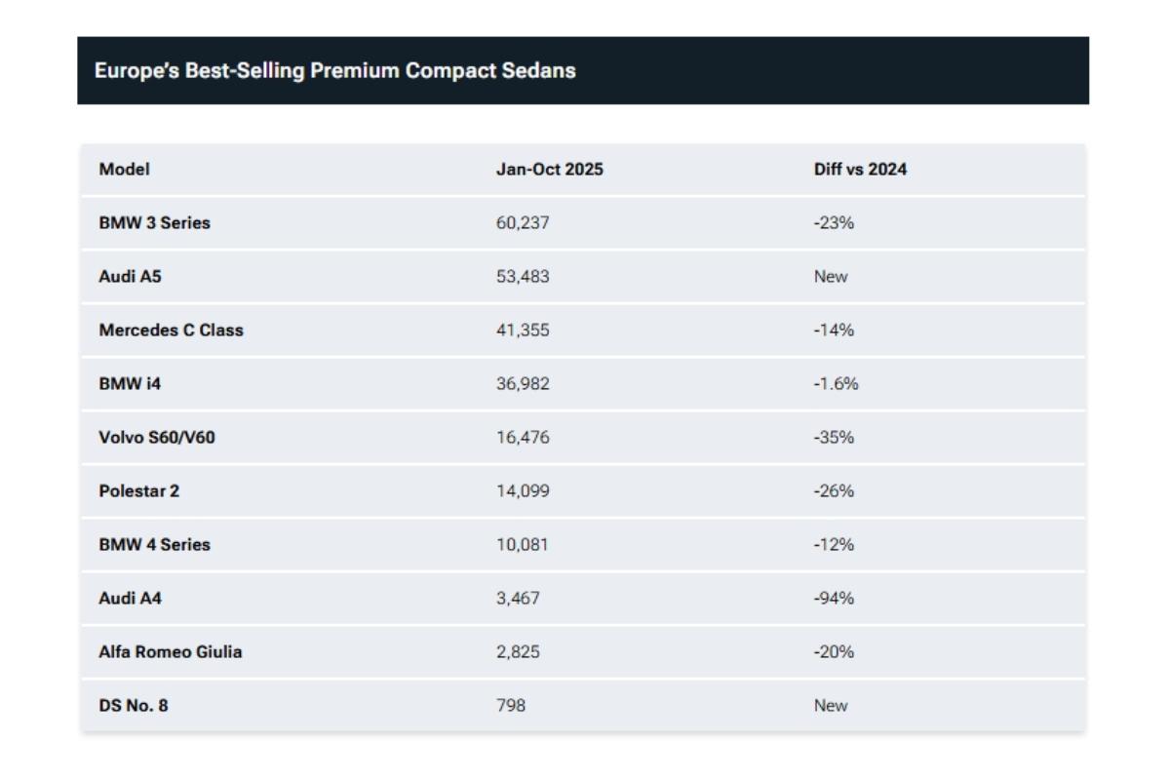
Task: Click the Audi A4 model name
Action: tap(130, 599)
